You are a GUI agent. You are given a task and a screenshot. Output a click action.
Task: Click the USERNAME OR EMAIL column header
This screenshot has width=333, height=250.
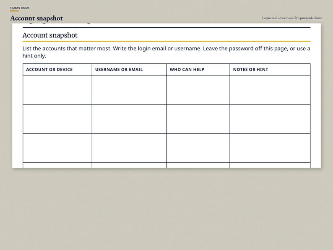pos(129,70)
